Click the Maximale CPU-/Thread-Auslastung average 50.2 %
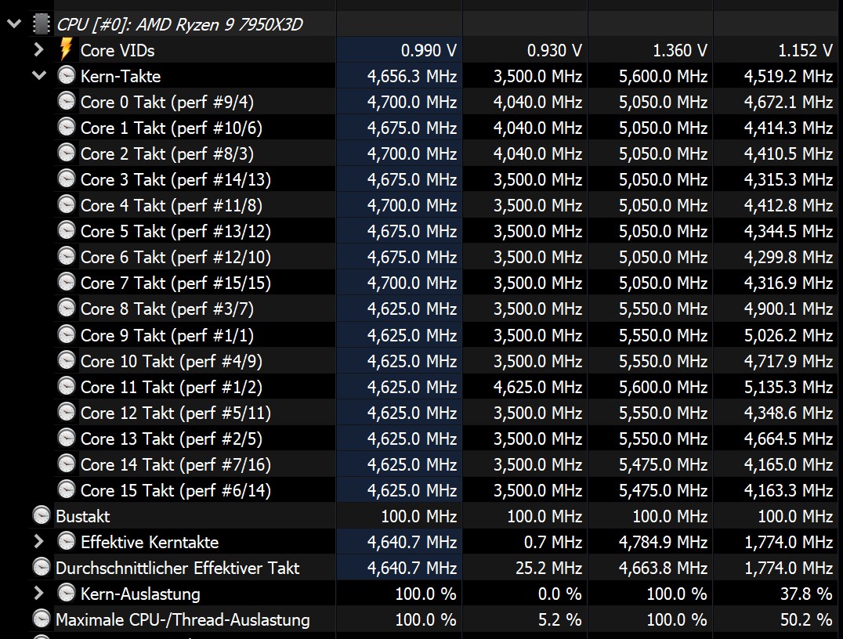Viewport: 843px width, 639px height. pos(806,619)
